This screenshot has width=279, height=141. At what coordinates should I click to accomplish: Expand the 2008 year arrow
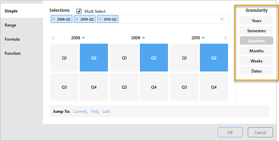(x=83, y=38)
